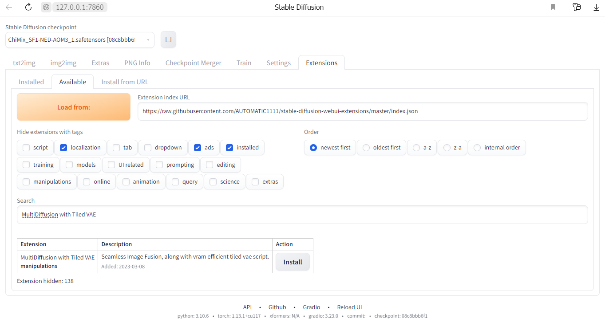
Task: Open the Stable Diffusion checkpoint dropdown
Action: click(x=80, y=40)
